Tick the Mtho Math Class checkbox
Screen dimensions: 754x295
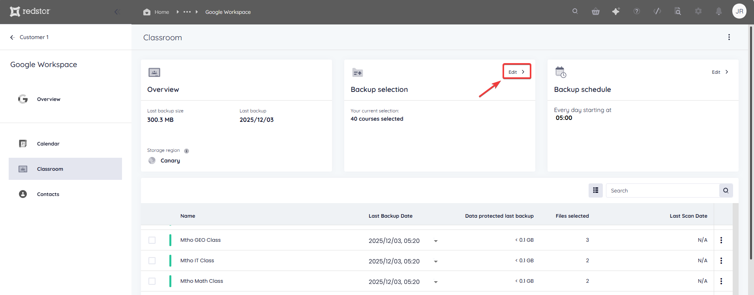[152, 281]
